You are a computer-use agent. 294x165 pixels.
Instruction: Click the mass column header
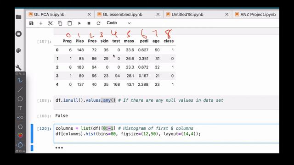(x=129, y=41)
